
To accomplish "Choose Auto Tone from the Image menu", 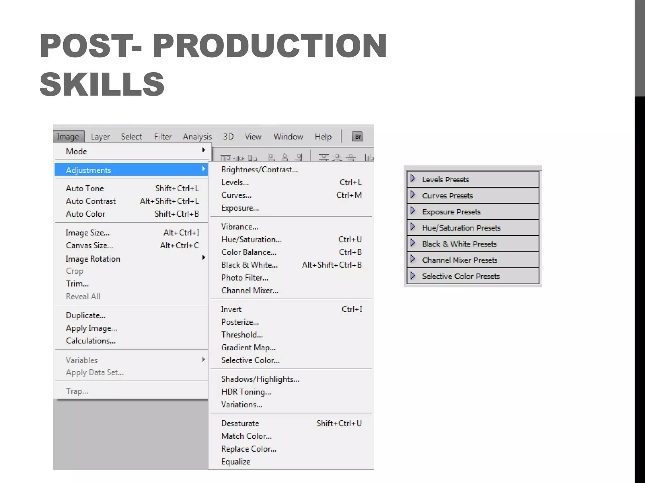I will click(131, 188).
